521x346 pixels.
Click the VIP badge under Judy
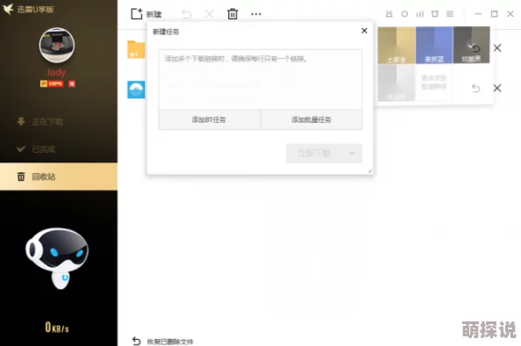(x=52, y=83)
